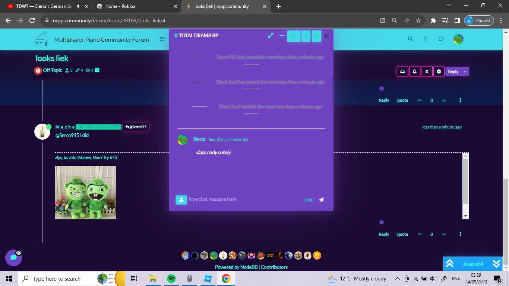Open chat notification bell settings
509x286 pixels.
click(x=306, y=36)
